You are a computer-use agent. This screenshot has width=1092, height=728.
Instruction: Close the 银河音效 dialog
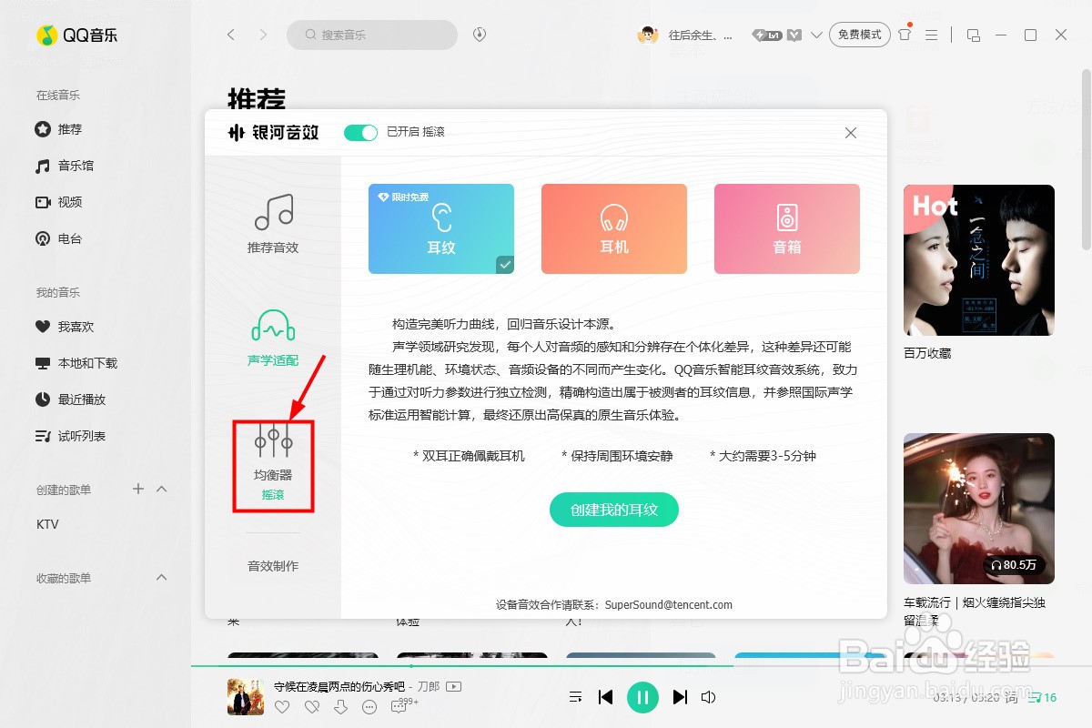pyautogui.click(x=851, y=133)
